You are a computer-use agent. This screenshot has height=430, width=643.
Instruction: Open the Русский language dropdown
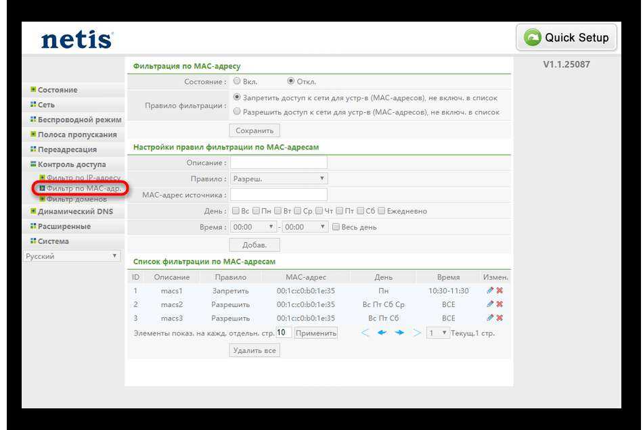[71, 256]
